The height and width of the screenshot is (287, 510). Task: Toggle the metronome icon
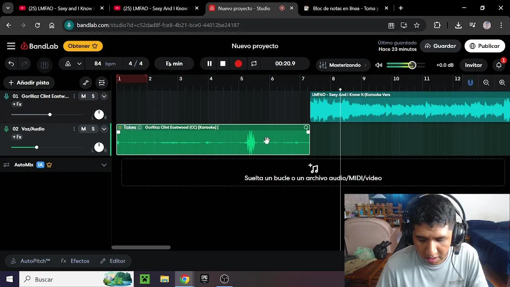pyautogui.click(x=68, y=64)
